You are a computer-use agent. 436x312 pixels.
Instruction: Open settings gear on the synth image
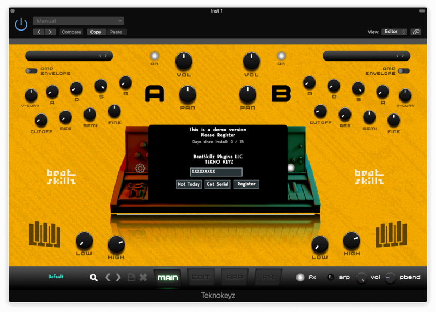tap(140, 169)
